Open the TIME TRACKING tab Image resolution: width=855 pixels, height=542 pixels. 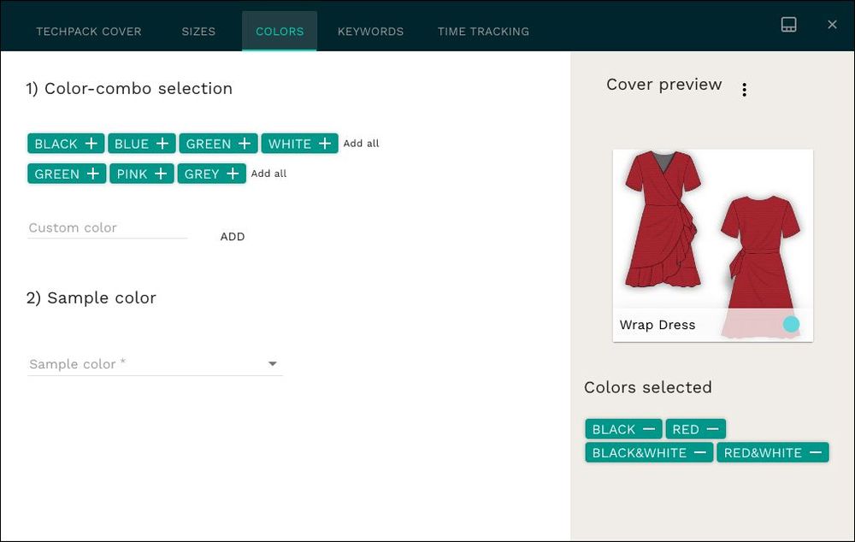[483, 32]
